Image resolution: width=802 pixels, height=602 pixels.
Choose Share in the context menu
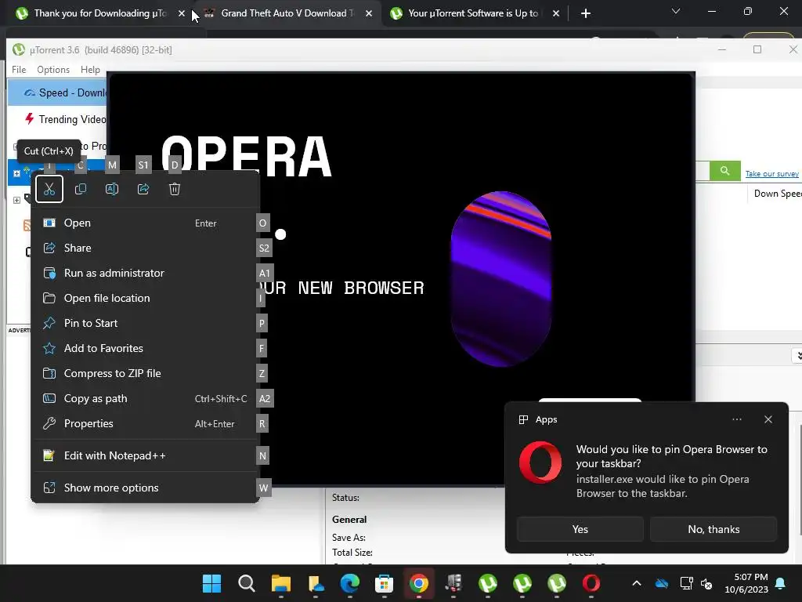pyautogui.click(x=145, y=248)
